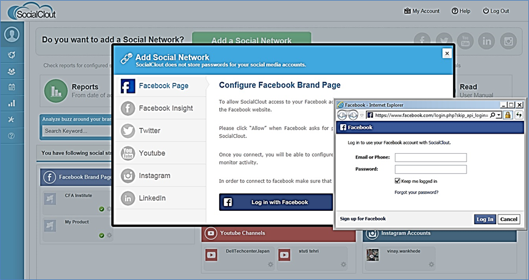The width and height of the screenshot is (529, 280).
Task: Click the Log in with Facebook button
Action: [276, 202]
